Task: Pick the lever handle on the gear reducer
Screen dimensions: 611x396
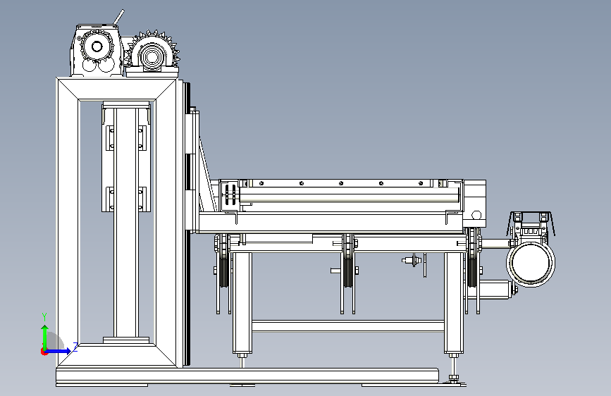Action: [x=119, y=17]
